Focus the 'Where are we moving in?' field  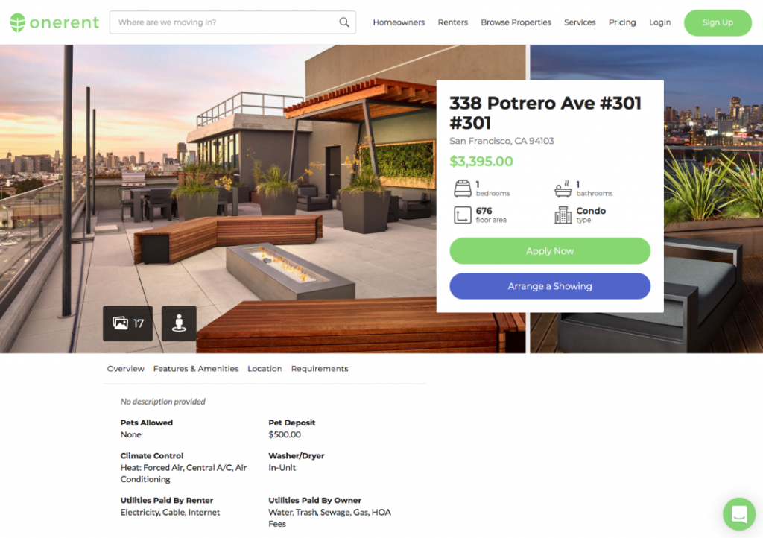pos(232,22)
